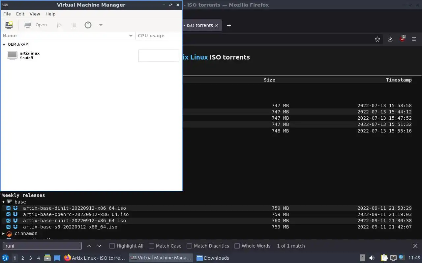Viewport: 422px width, 263px height.
Task: Click the artixlinux monitor icon
Action: click(x=12, y=56)
